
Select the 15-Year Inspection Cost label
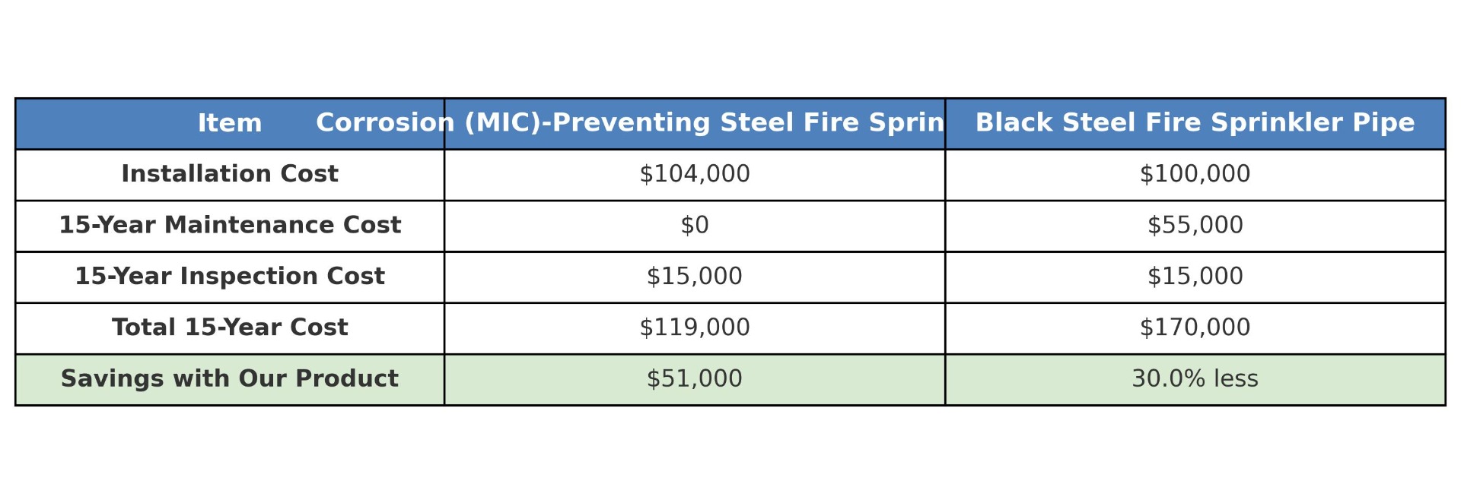tap(230, 277)
